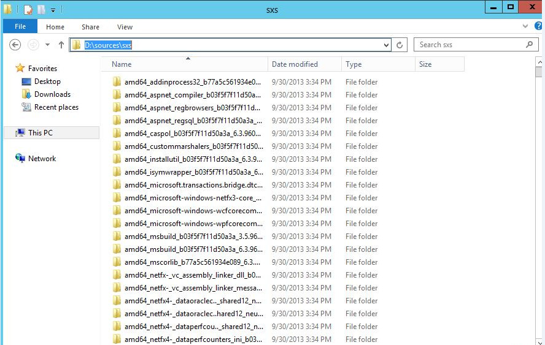Screen dimensions: 545x345
Task: Select the D:\sources\sxs address field
Action: tap(230, 45)
